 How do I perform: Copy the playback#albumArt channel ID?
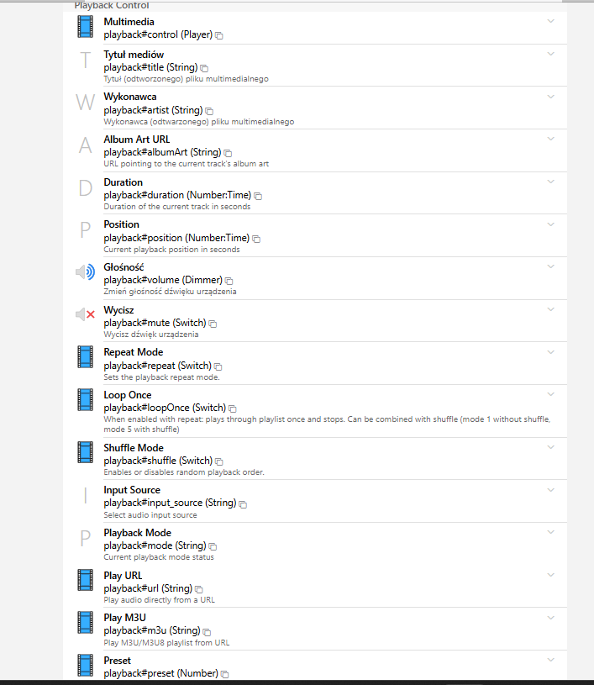click(x=229, y=153)
